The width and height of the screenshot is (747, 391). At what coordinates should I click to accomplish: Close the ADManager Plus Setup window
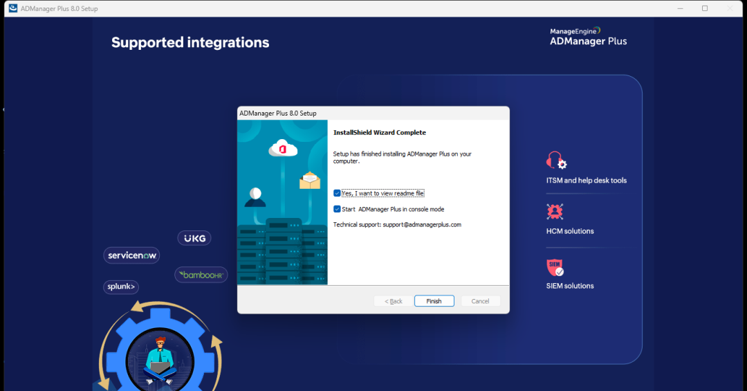(x=730, y=8)
